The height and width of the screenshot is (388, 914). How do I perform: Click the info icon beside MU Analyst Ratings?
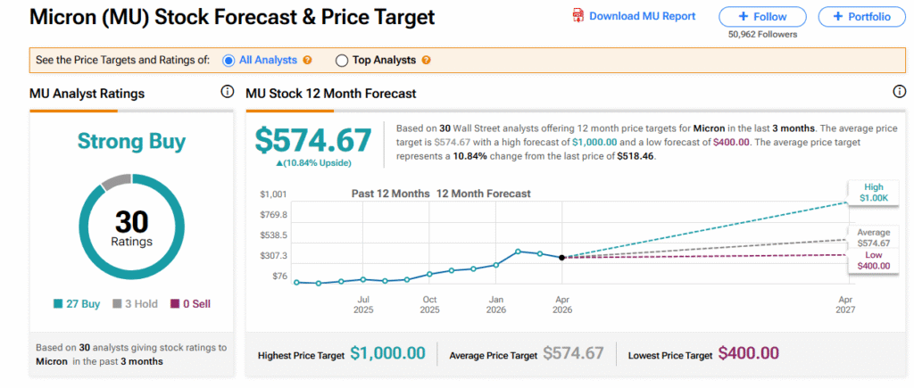pyautogui.click(x=227, y=92)
